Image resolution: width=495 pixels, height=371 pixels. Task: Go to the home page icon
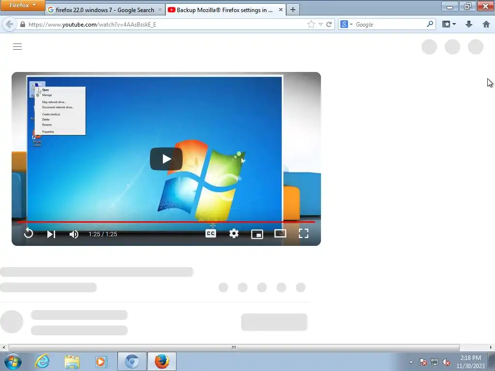[486, 24]
